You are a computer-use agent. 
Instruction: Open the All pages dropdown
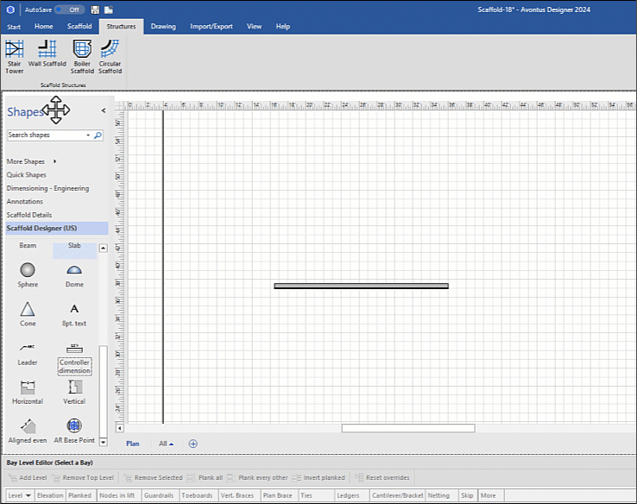tap(166, 444)
